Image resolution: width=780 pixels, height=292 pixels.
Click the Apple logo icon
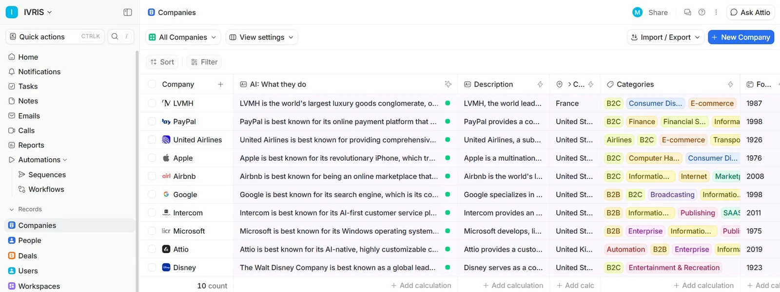point(166,158)
